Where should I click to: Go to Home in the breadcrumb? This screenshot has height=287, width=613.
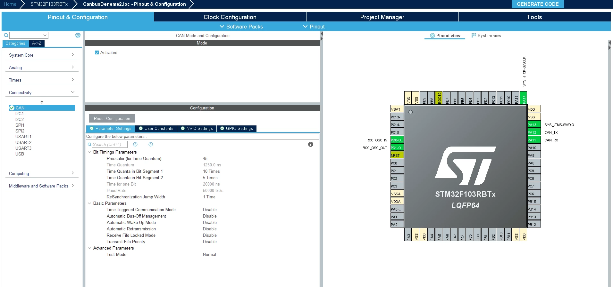click(10, 4)
